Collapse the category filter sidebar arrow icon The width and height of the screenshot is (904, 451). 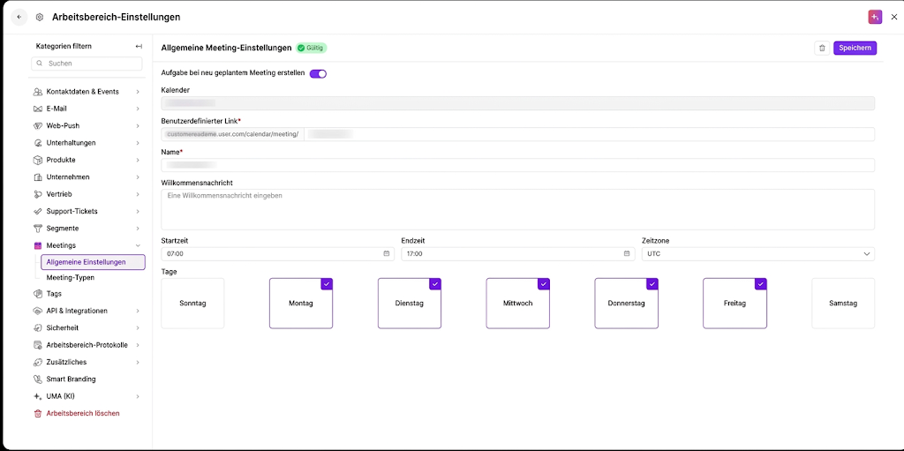(139, 46)
